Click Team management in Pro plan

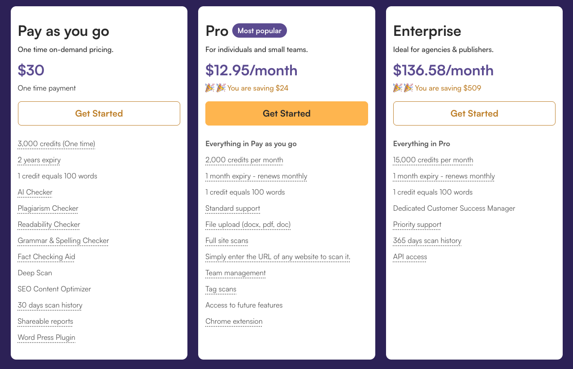(235, 273)
